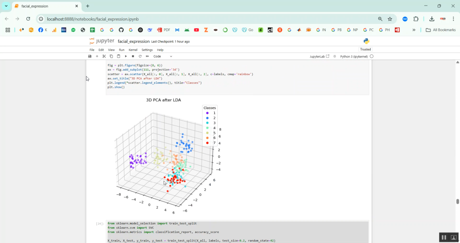Expand the Chrome tab search chevron
The width and height of the screenshot is (460, 243).
coord(6,6)
